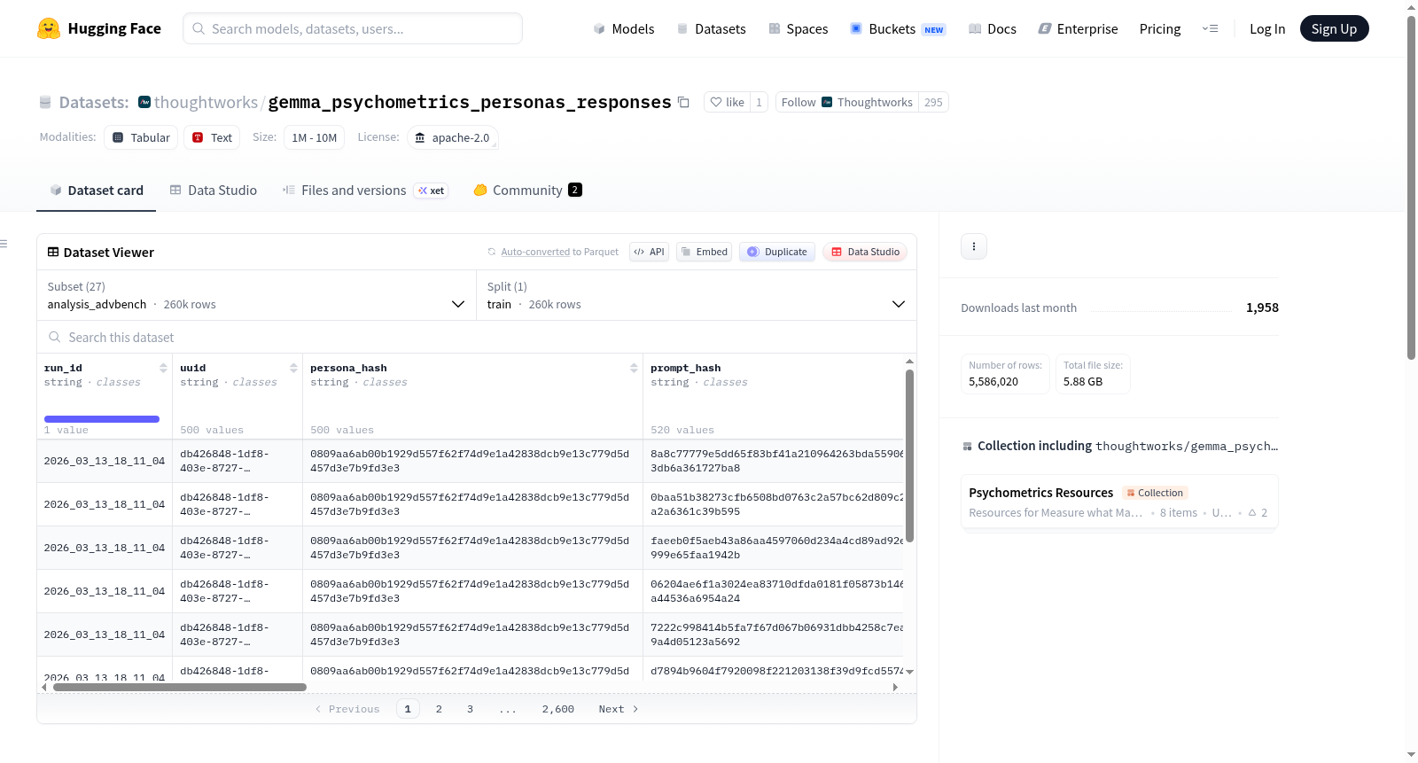Click the thoughtworks organization avatar icon
This screenshot has height=763, width=1418.
[144, 102]
